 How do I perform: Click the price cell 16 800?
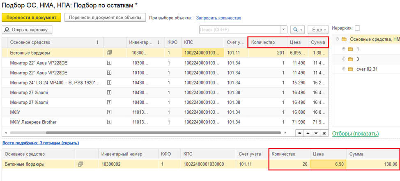[x=298, y=112]
